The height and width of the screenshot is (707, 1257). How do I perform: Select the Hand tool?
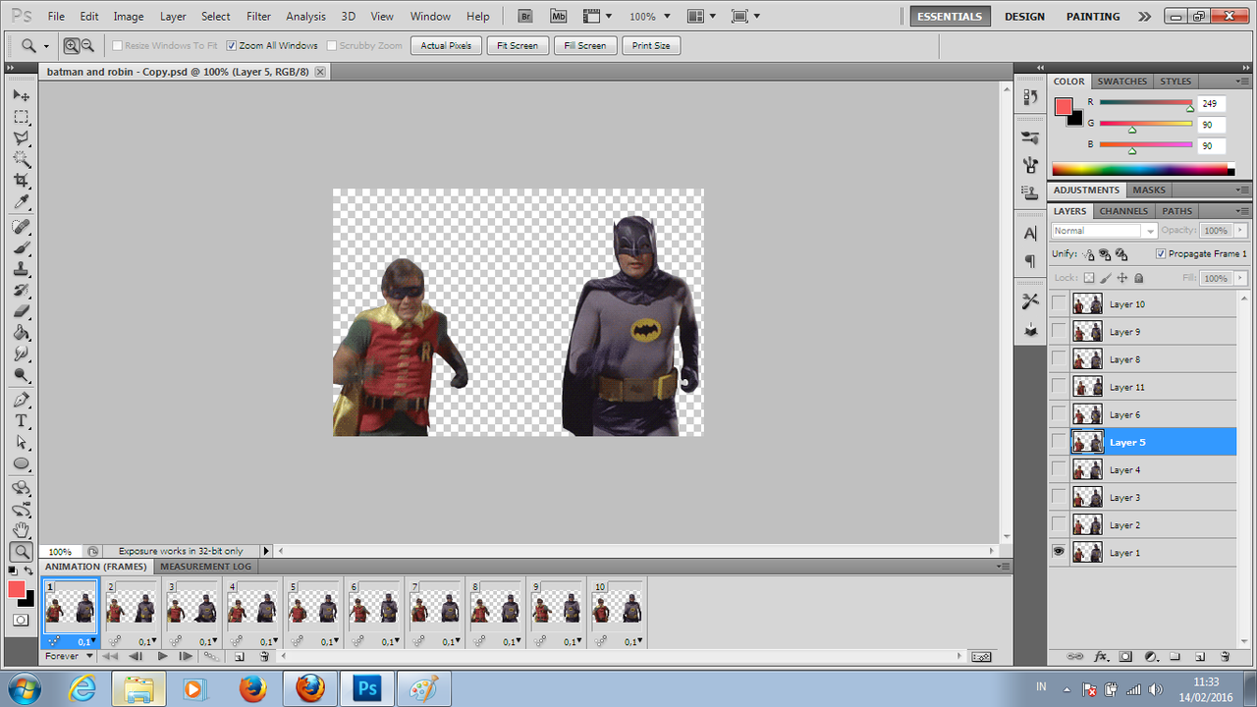point(21,530)
